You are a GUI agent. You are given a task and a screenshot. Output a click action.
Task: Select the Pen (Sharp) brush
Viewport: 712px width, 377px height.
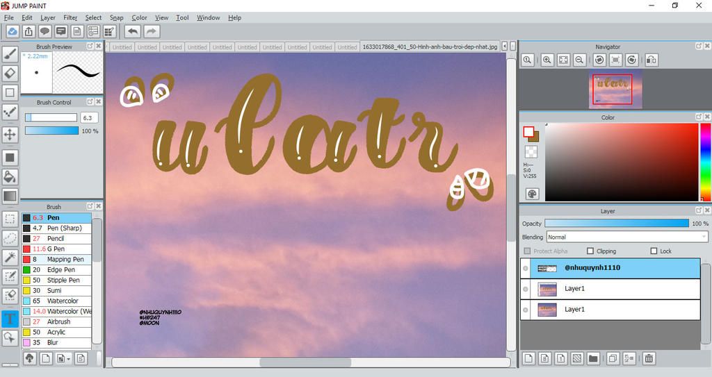coord(57,228)
